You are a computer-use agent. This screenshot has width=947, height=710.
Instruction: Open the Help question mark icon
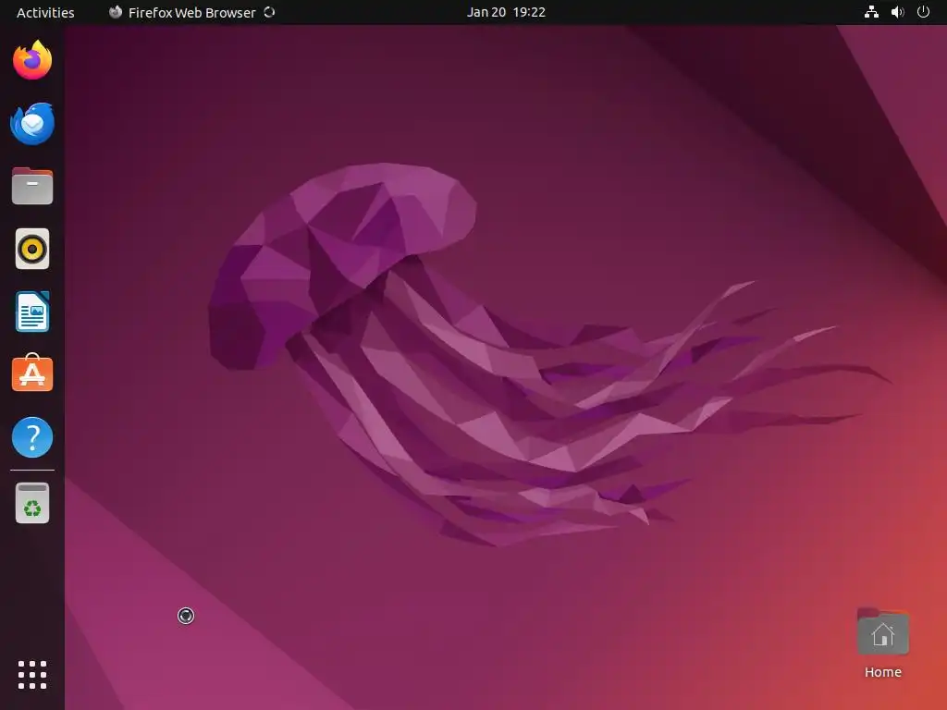(32, 437)
